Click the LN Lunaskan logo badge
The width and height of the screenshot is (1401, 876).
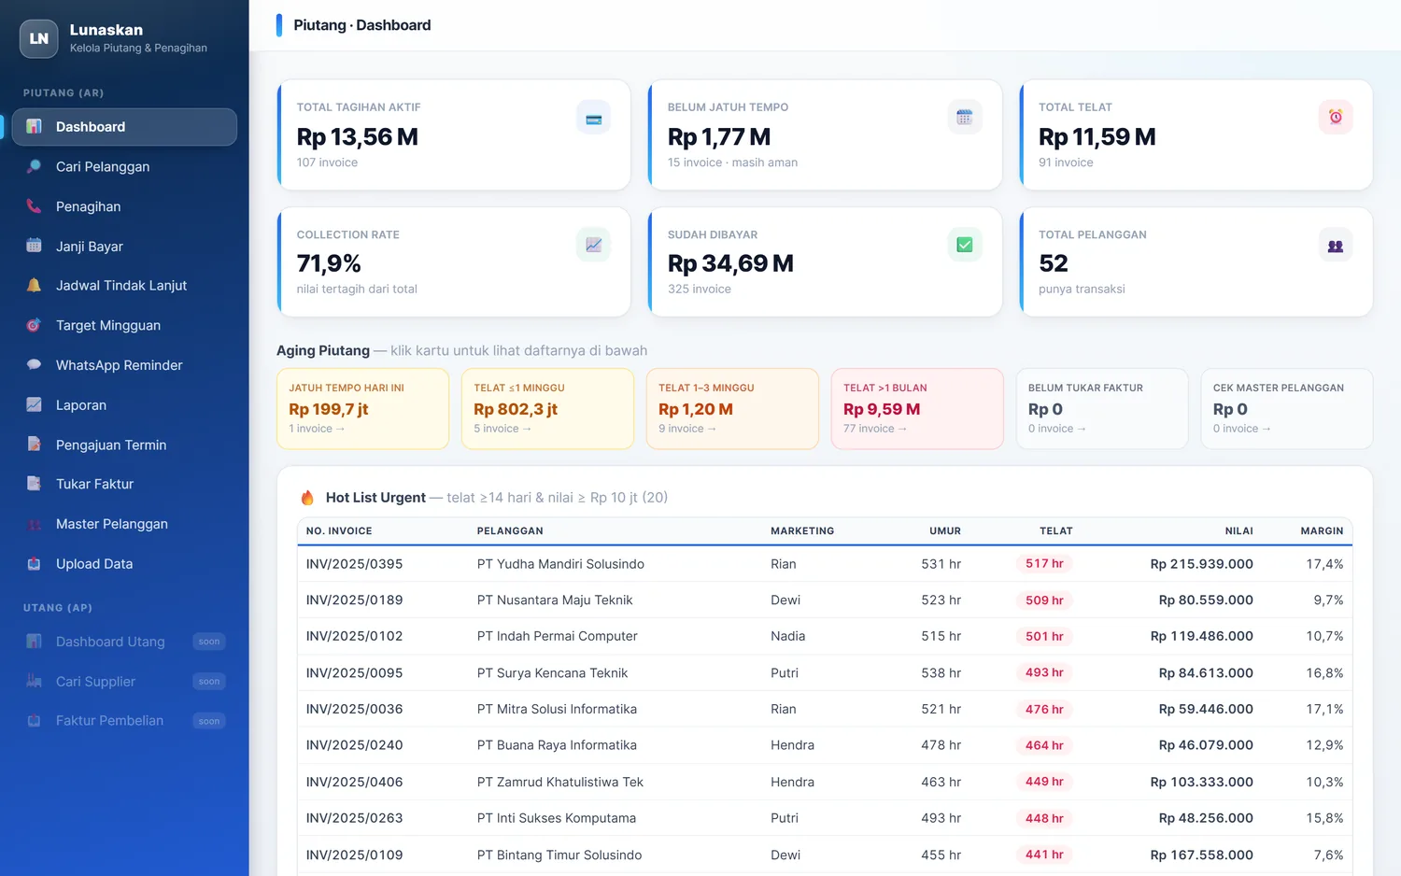[x=38, y=38]
